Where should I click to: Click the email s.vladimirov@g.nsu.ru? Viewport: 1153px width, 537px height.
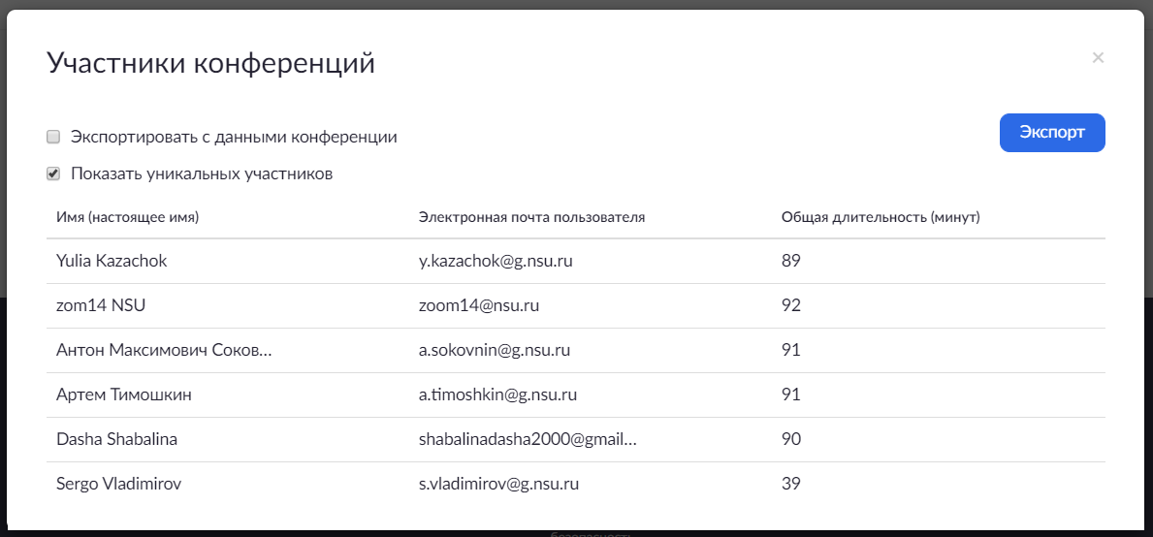[500, 484]
